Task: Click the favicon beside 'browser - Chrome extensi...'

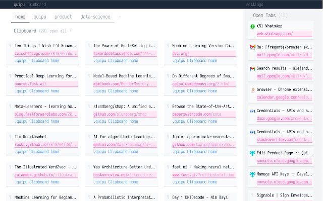Action: 252,90
